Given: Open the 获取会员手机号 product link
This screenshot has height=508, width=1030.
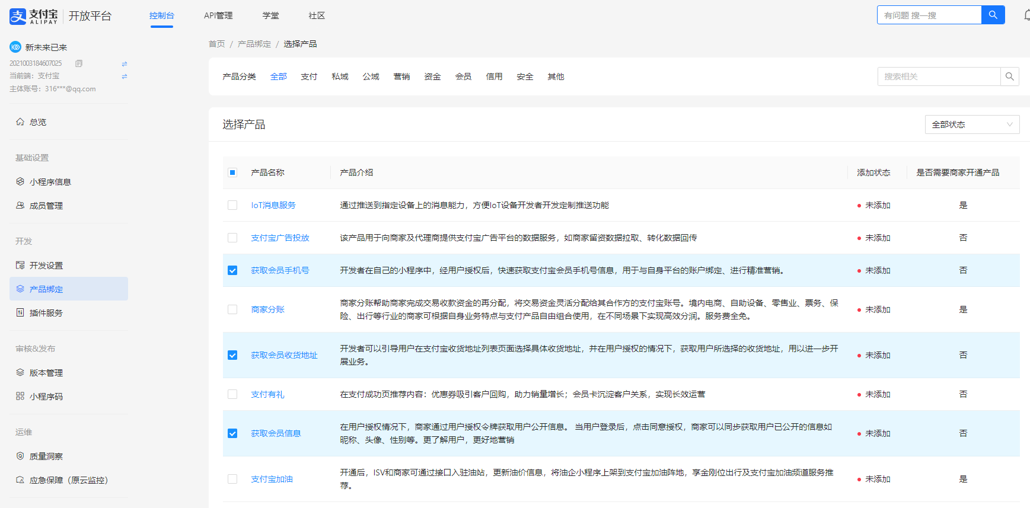Looking at the screenshot, I should [280, 270].
